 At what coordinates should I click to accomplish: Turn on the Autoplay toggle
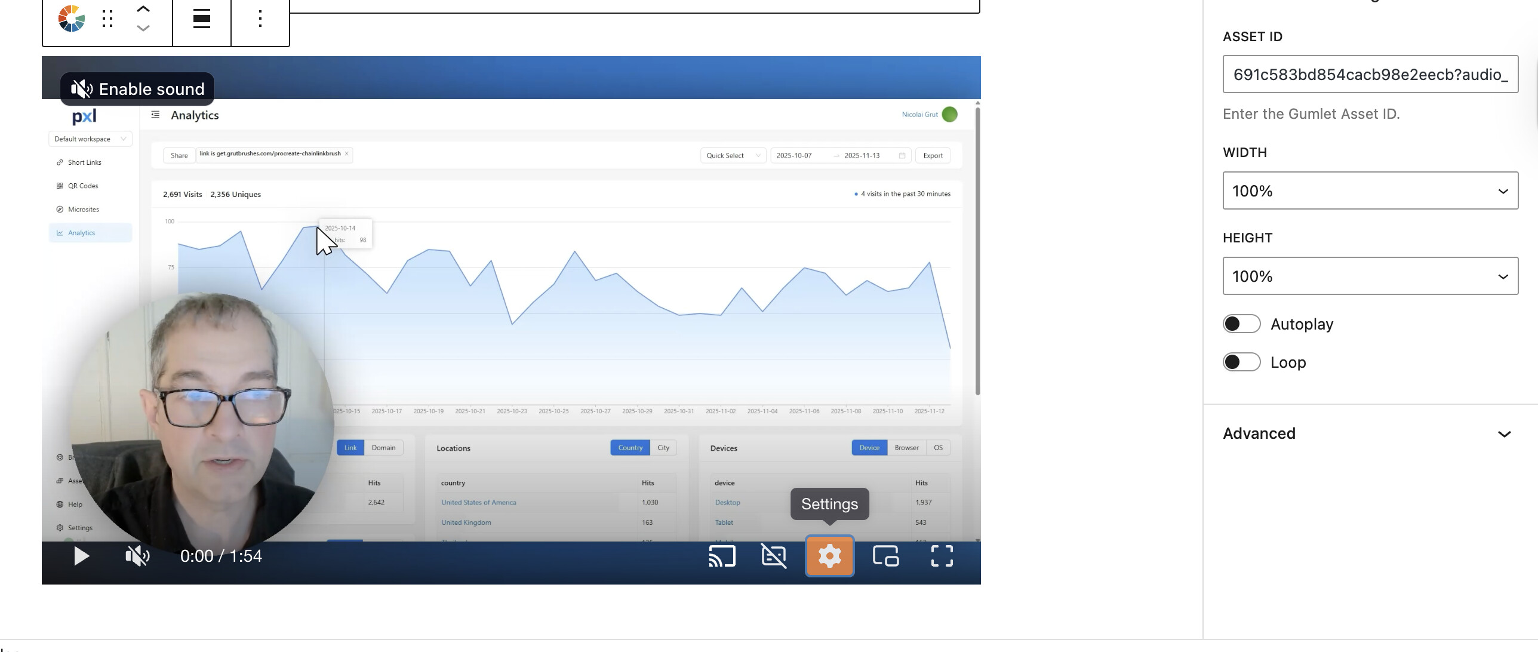tap(1241, 324)
